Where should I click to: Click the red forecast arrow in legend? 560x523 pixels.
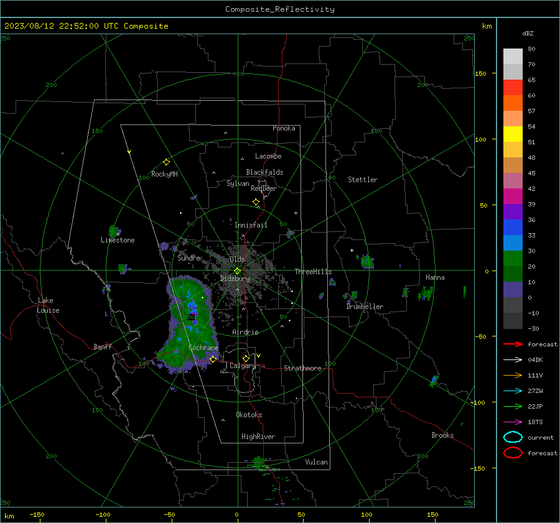(x=513, y=344)
